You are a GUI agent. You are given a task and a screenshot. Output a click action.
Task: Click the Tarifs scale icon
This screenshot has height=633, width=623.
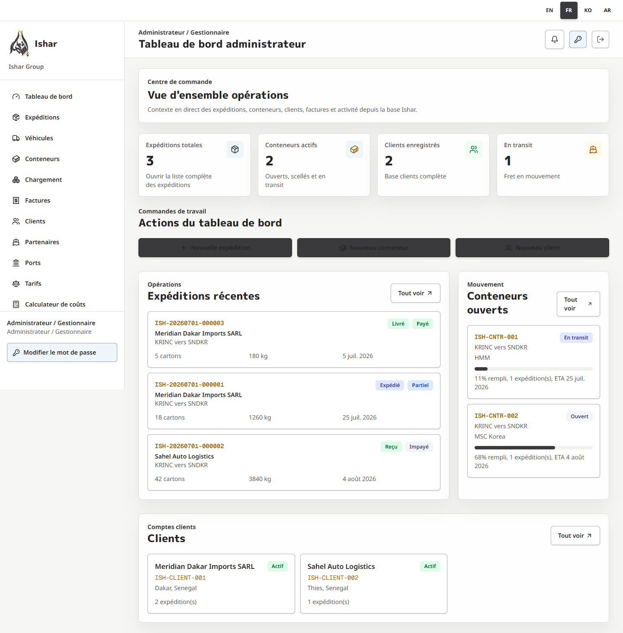pyautogui.click(x=16, y=284)
